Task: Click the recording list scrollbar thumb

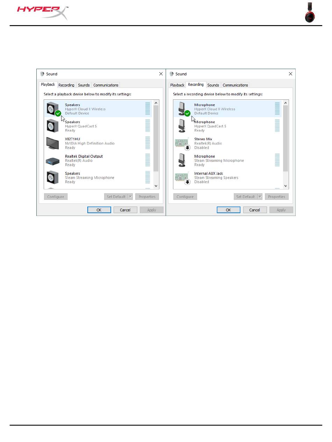Action: coord(286,138)
